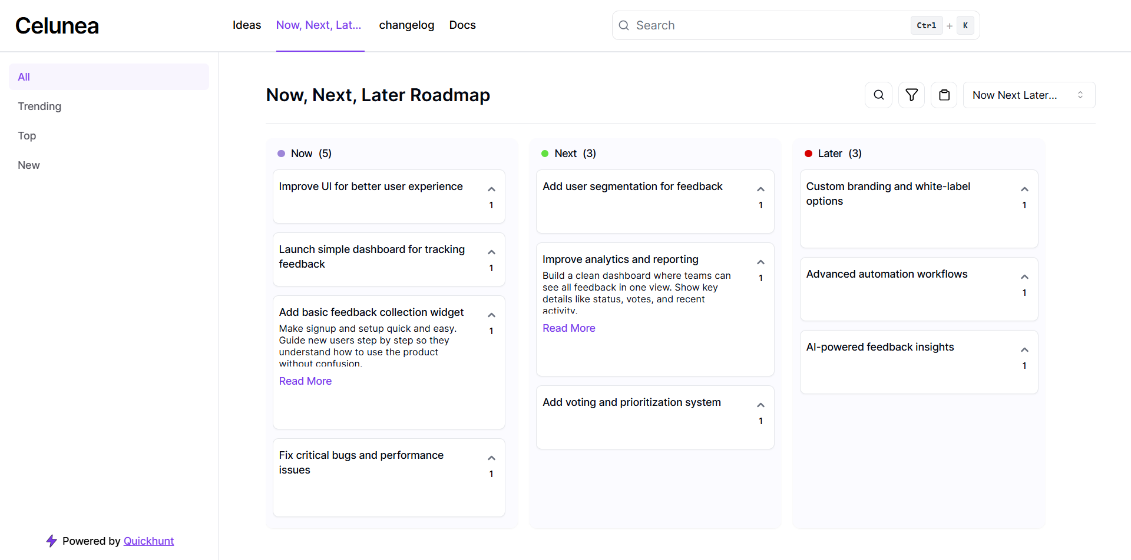1131x560 pixels.
Task: Click the clipboard icon button
Action: coord(944,95)
